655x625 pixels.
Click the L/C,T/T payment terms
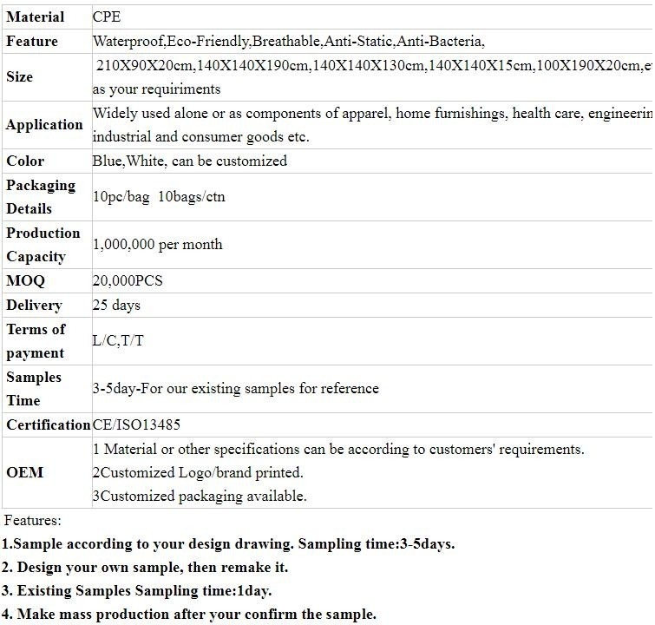click(x=118, y=341)
